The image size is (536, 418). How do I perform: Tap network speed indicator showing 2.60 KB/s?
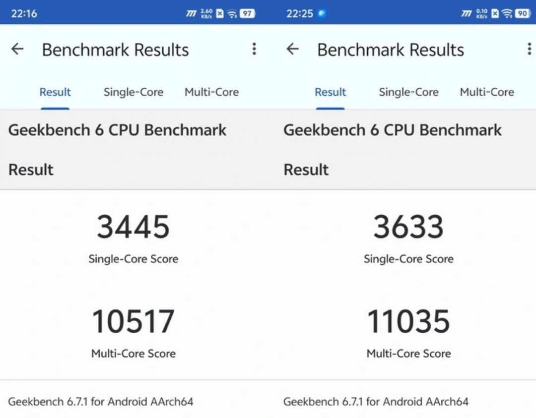pos(206,14)
